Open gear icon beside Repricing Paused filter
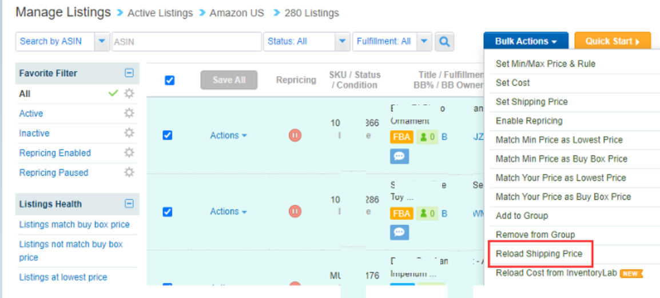 (x=129, y=172)
